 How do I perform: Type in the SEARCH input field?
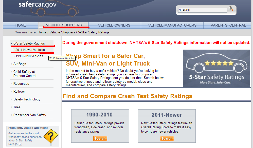coord(203,10)
